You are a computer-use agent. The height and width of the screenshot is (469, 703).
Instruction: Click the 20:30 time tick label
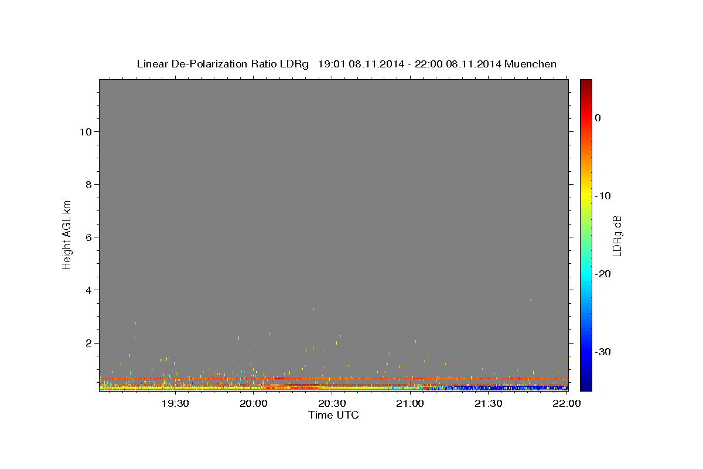click(x=332, y=403)
